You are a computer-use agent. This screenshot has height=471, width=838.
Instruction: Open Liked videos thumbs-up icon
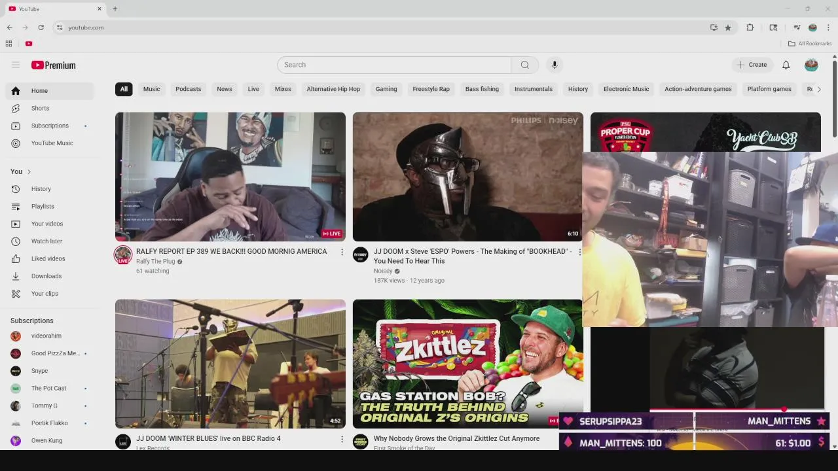[16, 258]
